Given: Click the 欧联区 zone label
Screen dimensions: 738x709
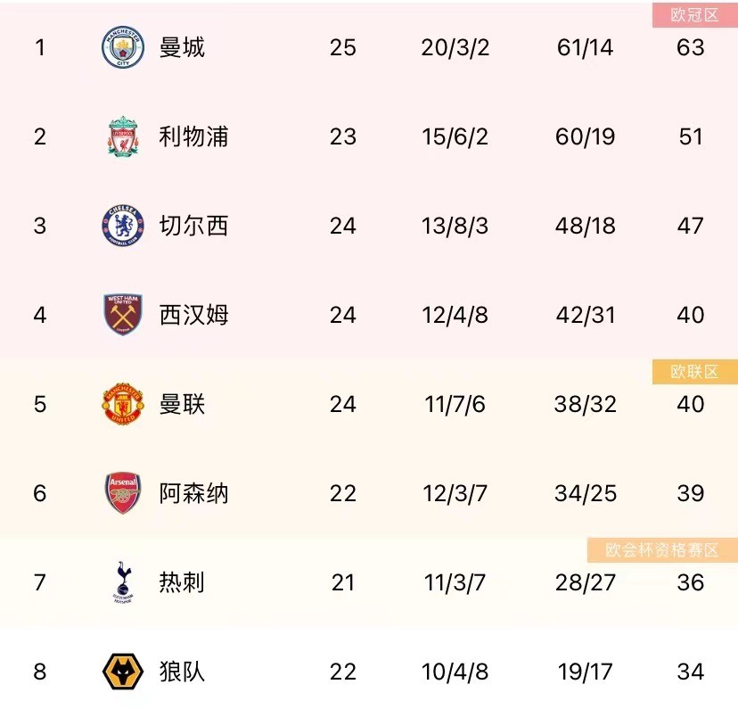Looking at the screenshot, I should (694, 372).
